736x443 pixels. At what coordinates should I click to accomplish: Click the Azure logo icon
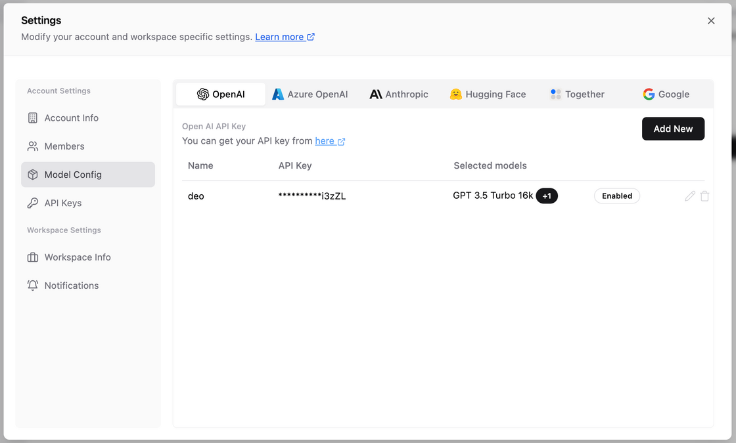278,95
